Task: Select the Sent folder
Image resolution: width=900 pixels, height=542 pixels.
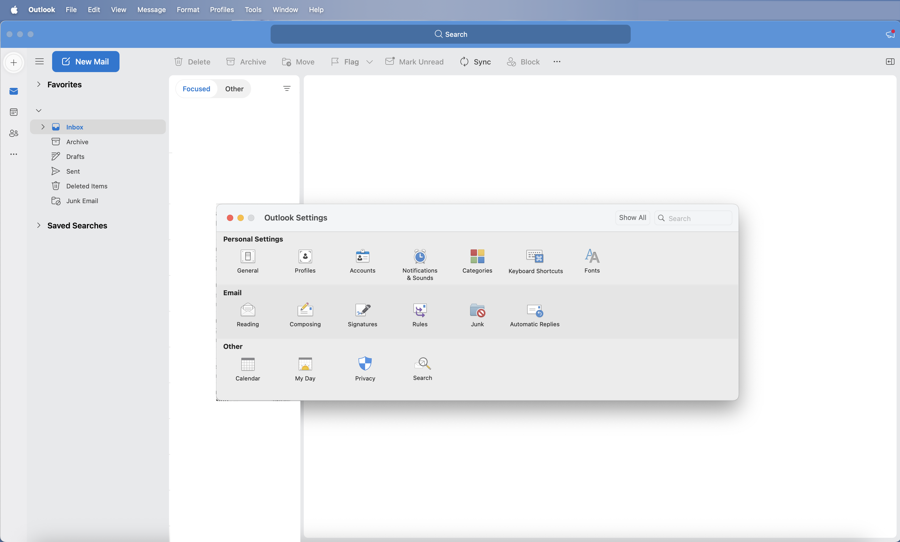Action: 98,171
